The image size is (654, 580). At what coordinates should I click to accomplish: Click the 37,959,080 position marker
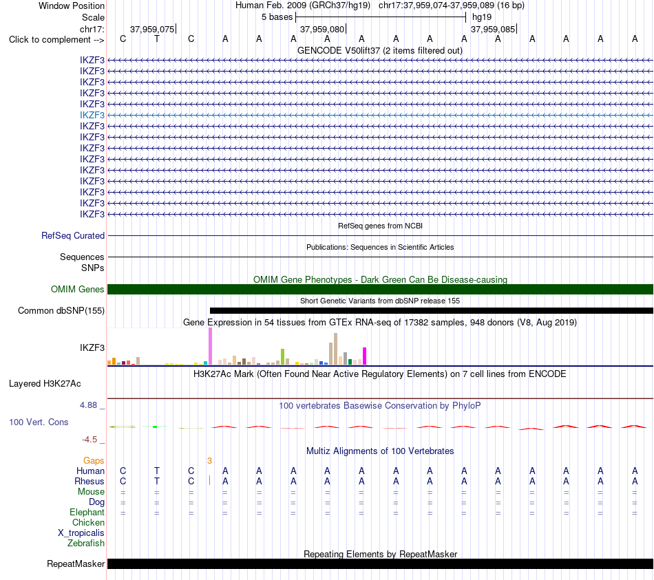pos(323,29)
